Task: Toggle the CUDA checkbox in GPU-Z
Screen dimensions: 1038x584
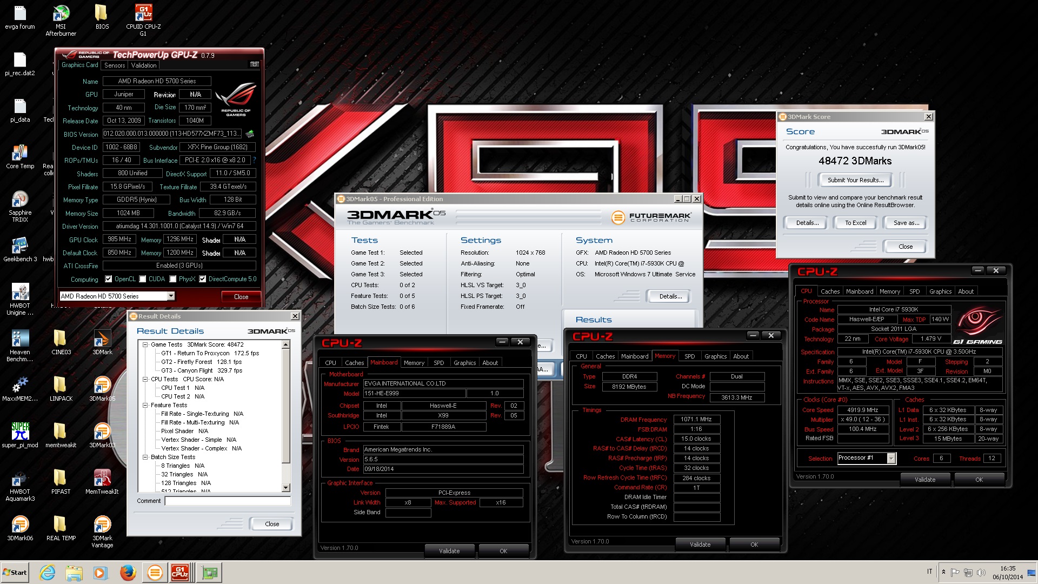Action: tap(143, 279)
